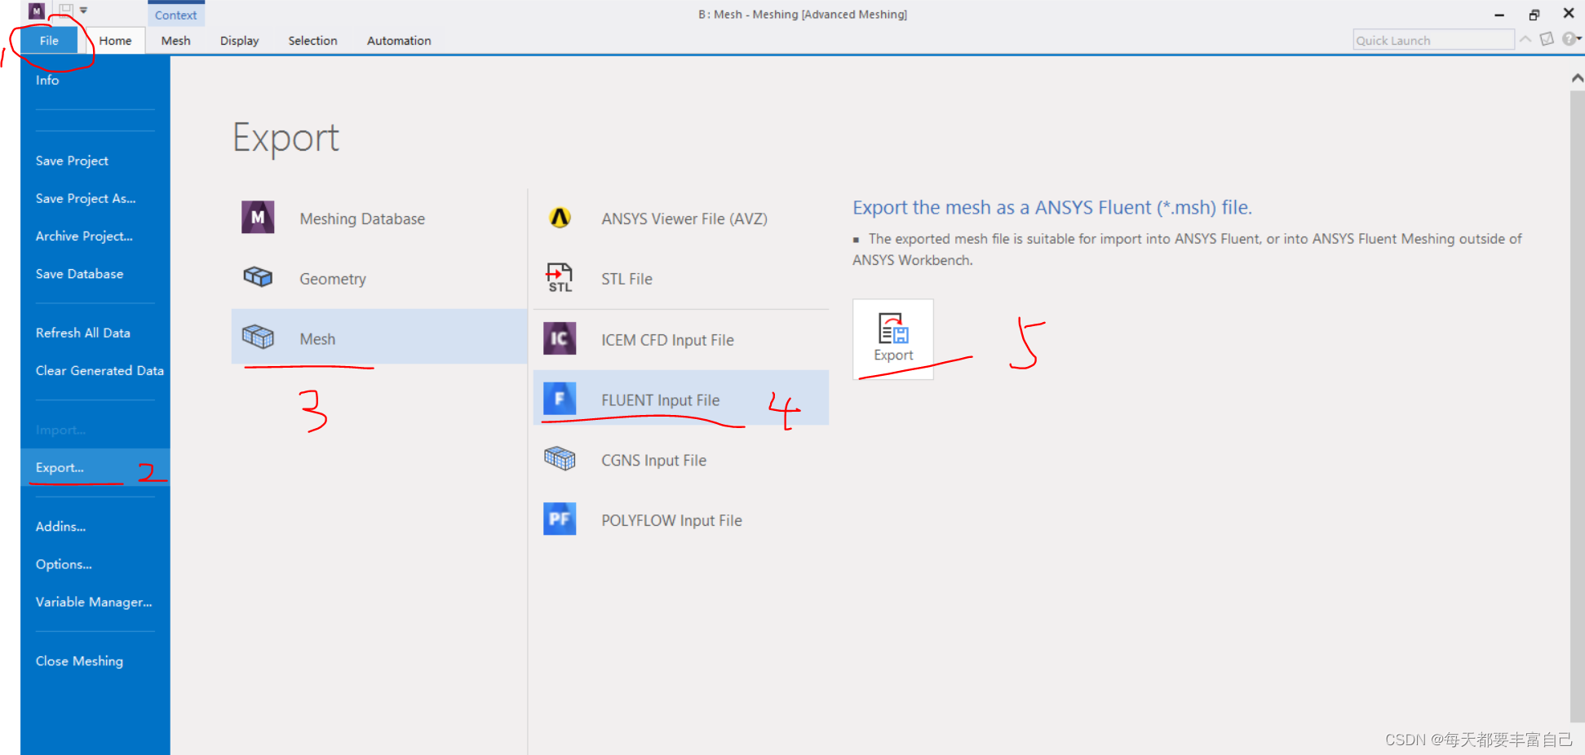Open the Display ribbon tab
Viewport: 1585px width, 755px height.
coord(239,41)
